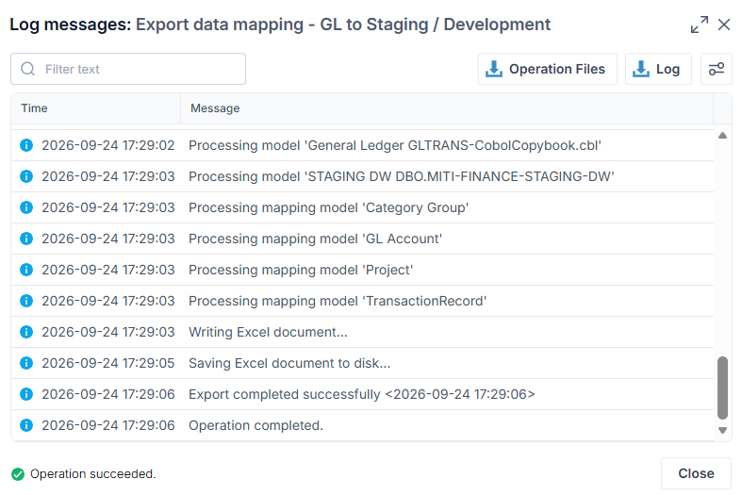Viewport: 742px width, 495px height.
Task: Select "Processing mapping model 'GL Account'" message
Action: click(x=315, y=239)
